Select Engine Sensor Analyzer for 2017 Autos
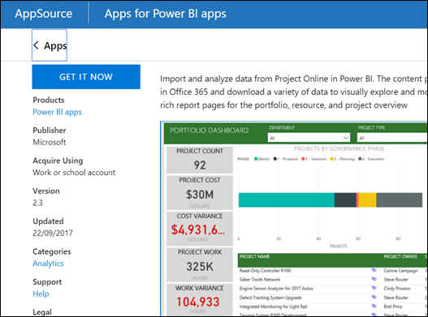 click(276, 289)
